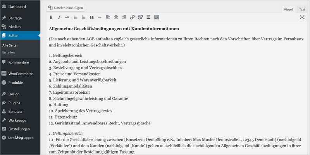Click line '2. Angebote und Leistungsbeschreibungen'
Image resolution: width=310 pixels, height=155 pixels.
pos(88,62)
